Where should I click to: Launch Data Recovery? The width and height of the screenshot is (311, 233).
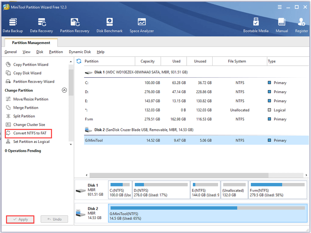click(42, 25)
